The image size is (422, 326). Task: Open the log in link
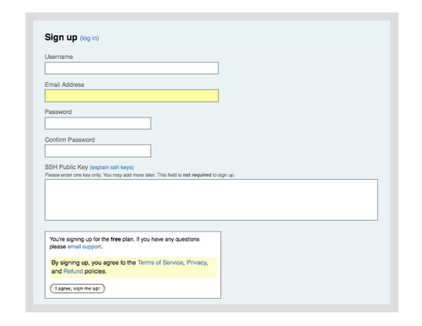[x=89, y=38]
